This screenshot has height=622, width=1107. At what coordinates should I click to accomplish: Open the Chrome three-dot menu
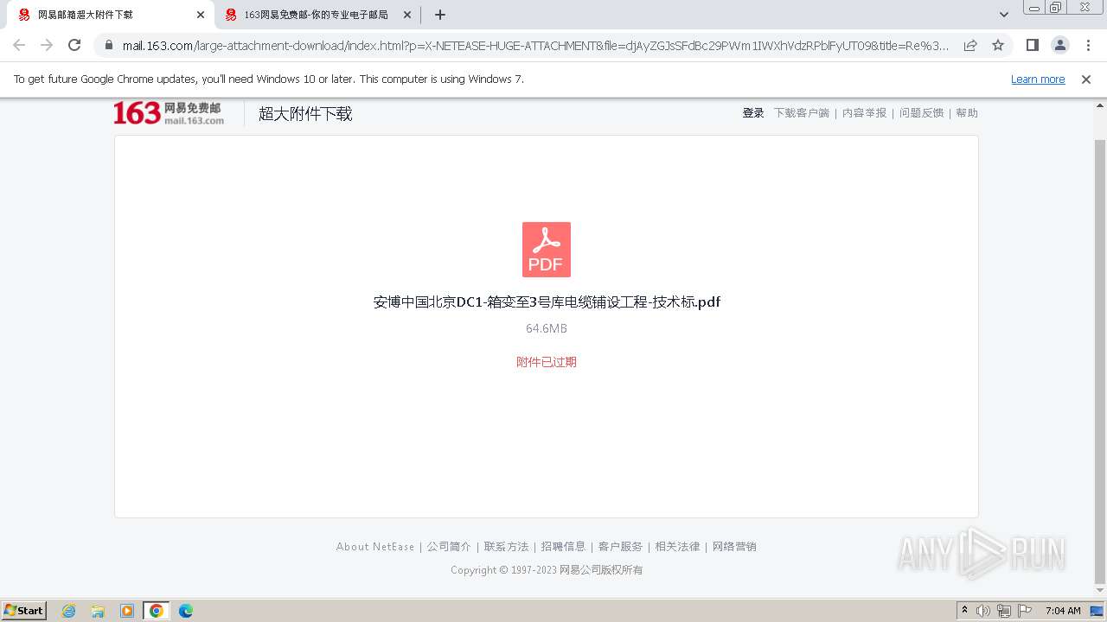pyautogui.click(x=1088, y=45)
